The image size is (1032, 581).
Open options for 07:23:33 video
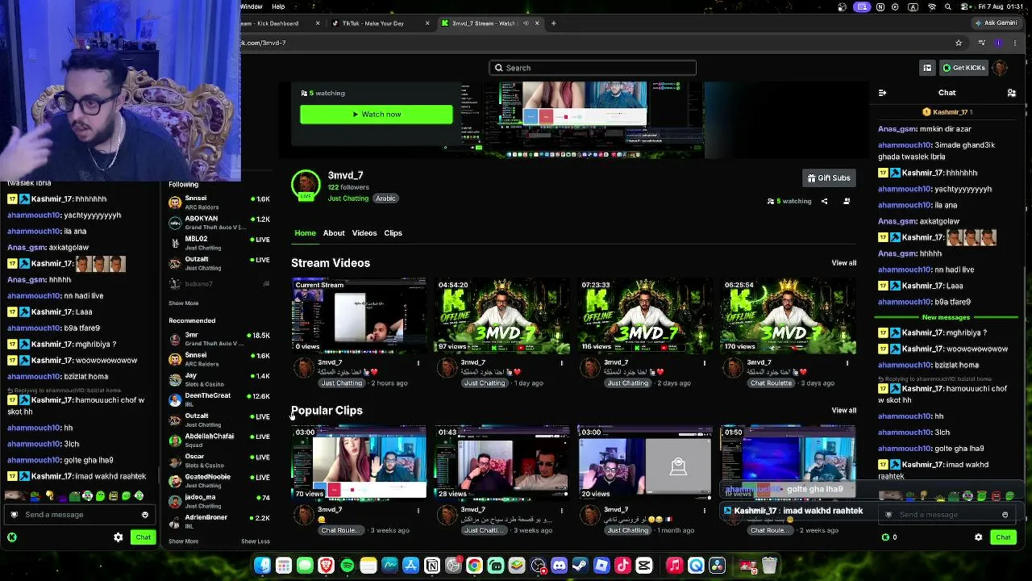705,363
